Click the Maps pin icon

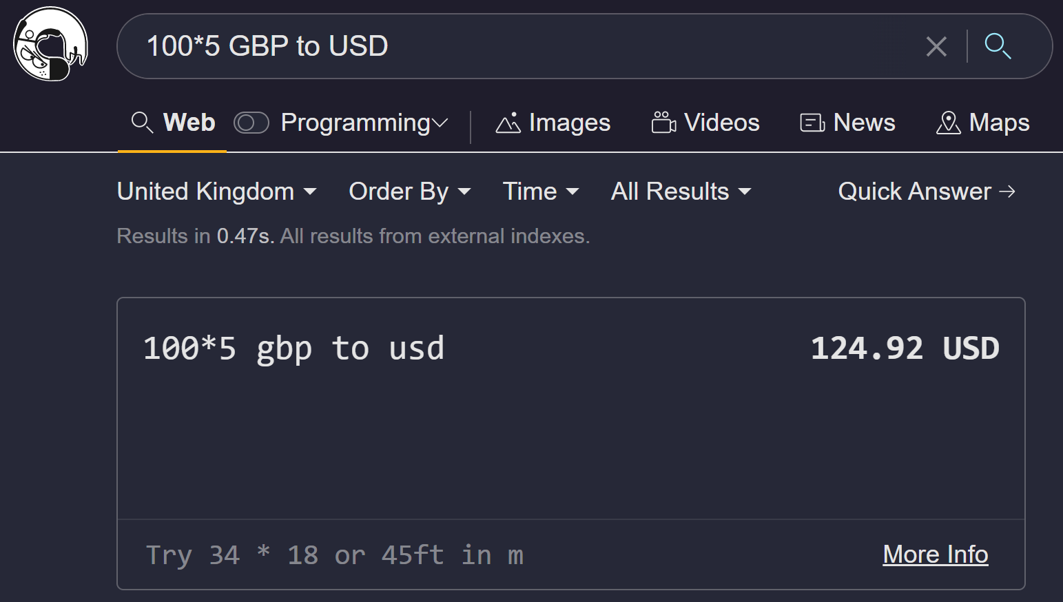click(x=948, y=123)
